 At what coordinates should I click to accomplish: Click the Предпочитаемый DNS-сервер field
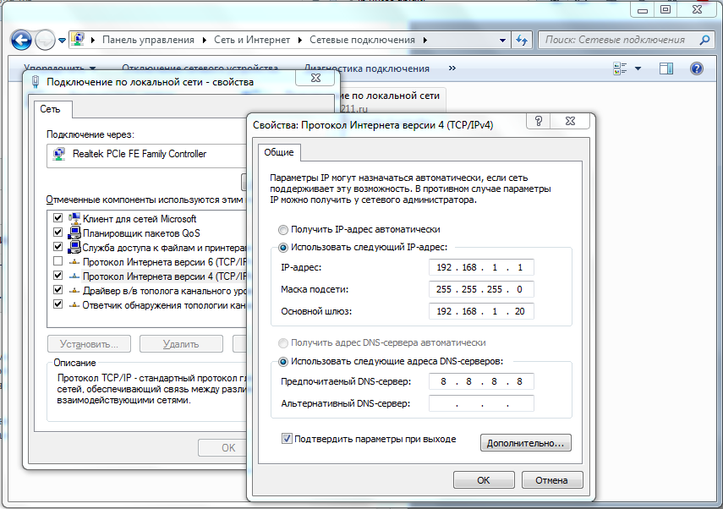click(481, 381)
